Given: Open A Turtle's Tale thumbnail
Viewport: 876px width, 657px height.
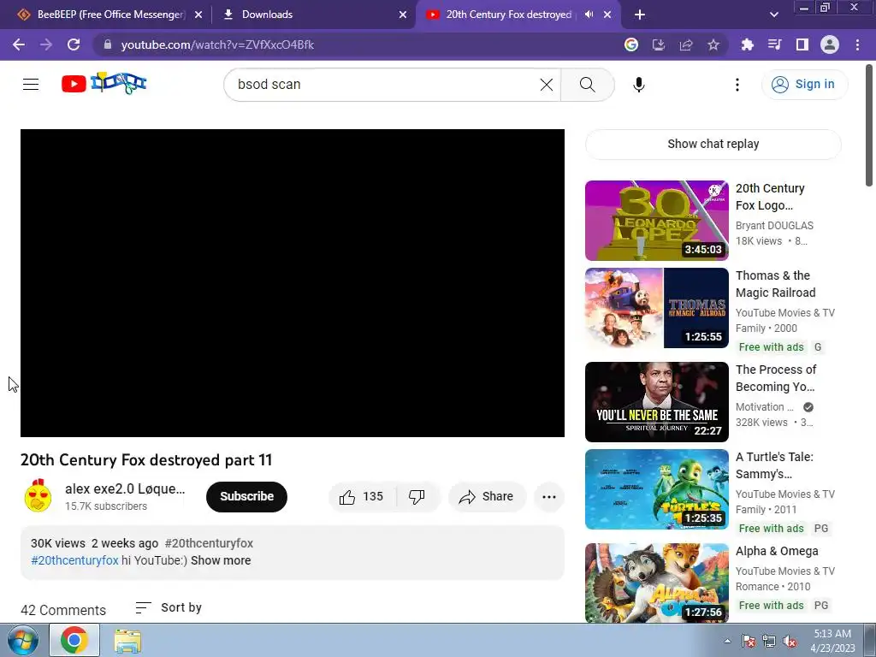Looking at the screenshot, I should coord(656,489).
